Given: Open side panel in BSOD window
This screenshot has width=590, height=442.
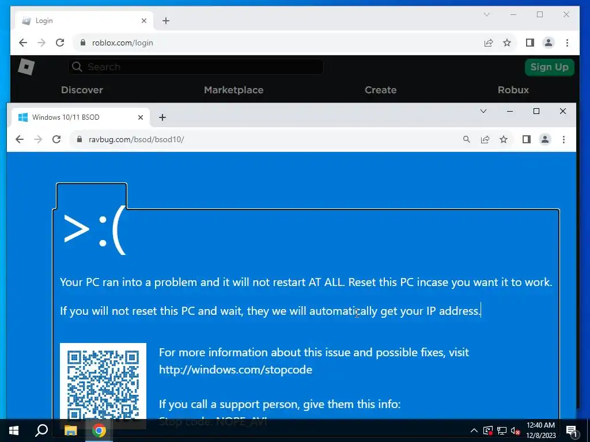Looking at the screenshot, I should pyautogui.click(x=527, y=139).
